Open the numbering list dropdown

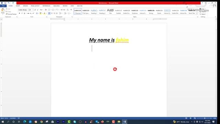click(55, 10)
